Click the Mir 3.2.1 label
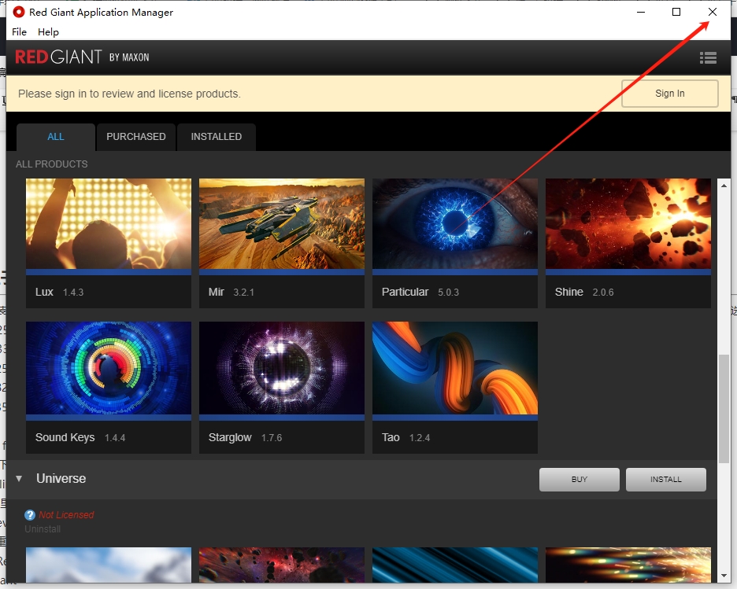737x589 pixels. 231,292
